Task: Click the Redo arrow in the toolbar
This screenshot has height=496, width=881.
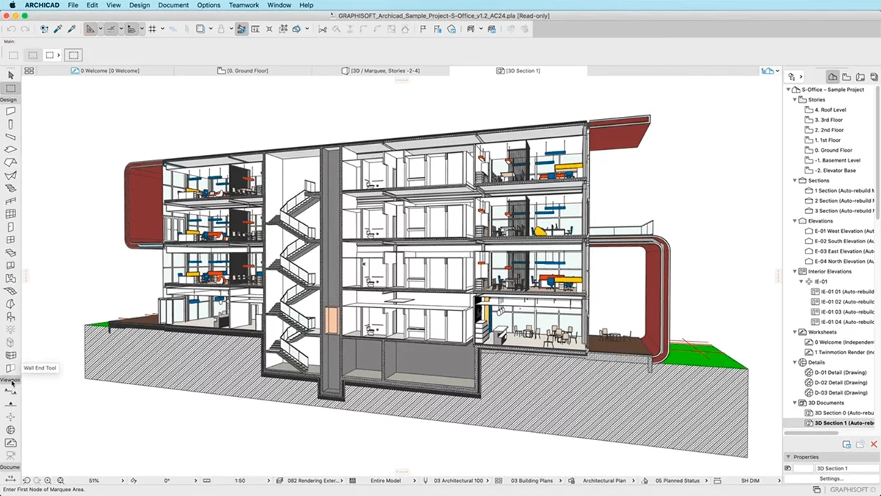Action: 25,29
